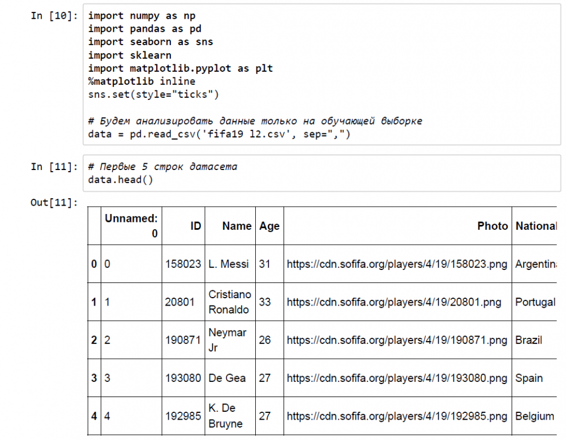Click the Neymar Jr name cell
Image resolution: width=566 pixels, height=440 pixels.
[x=228, y=340]
